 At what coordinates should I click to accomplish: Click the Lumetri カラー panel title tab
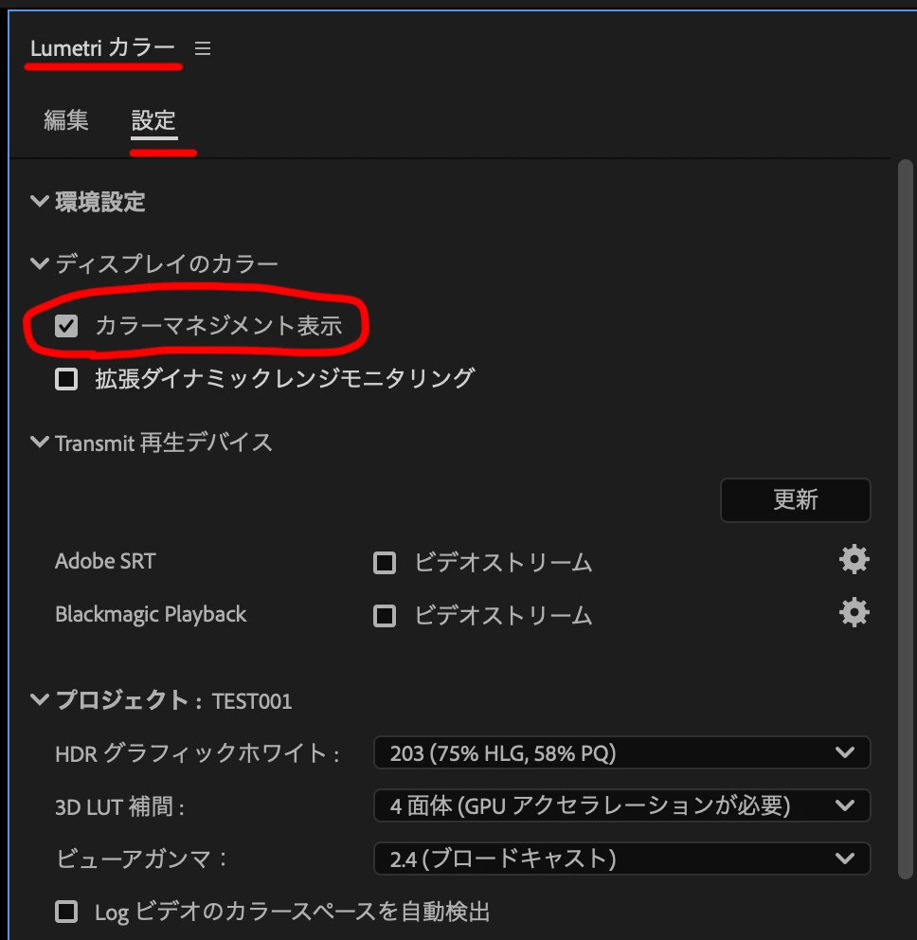(102, 48)
